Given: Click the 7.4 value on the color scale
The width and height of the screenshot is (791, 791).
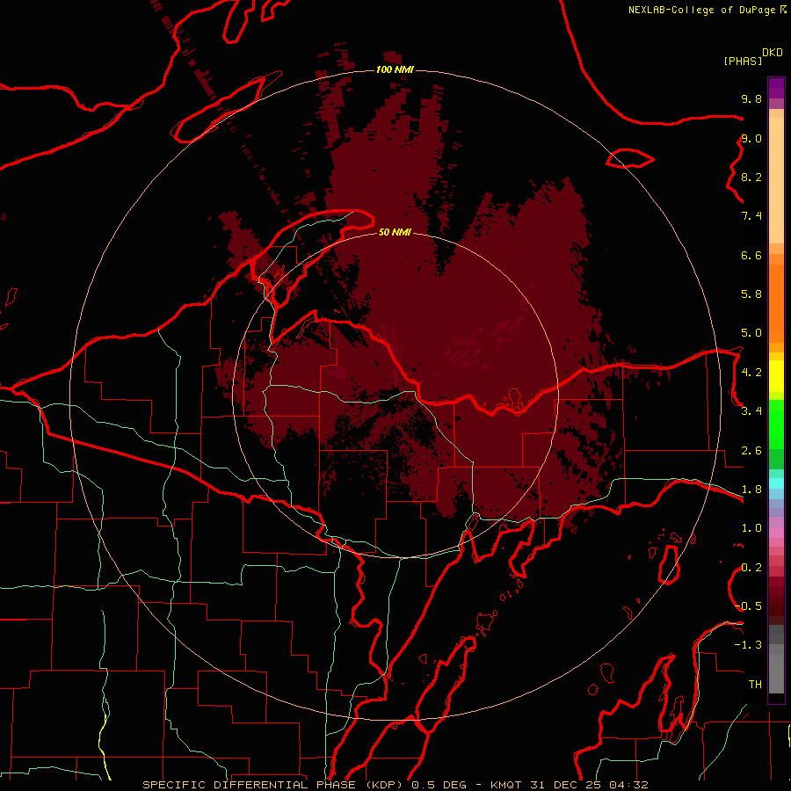Looking at the screenshot, I should 751,216.
